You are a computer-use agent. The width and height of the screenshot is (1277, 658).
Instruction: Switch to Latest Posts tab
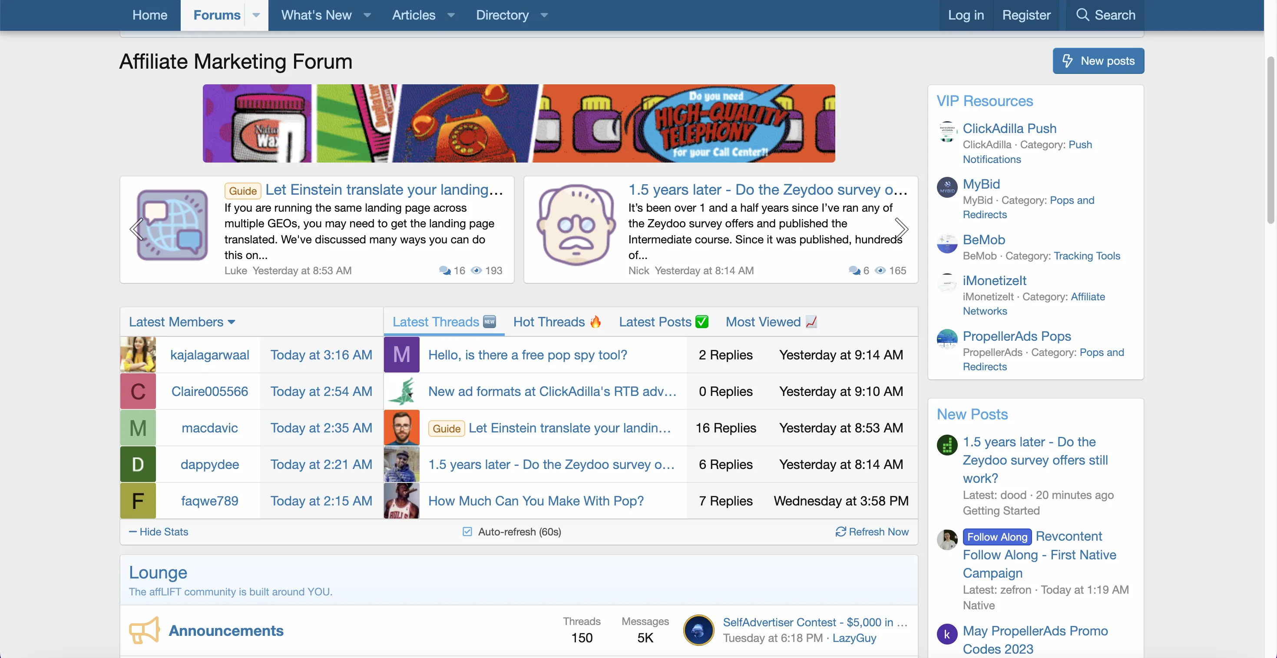click(664, 322)
